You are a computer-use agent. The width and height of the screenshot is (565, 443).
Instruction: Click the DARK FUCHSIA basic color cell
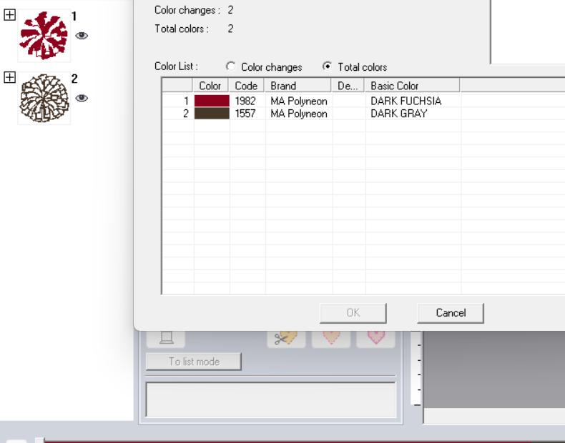(413, 101)
